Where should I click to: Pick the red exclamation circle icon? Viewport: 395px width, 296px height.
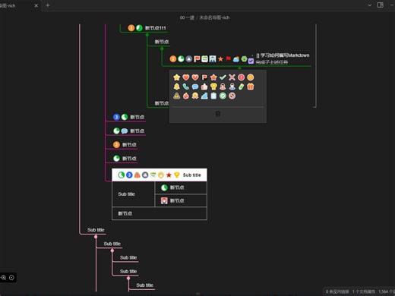pyautogui.click(x=241, y=77)
